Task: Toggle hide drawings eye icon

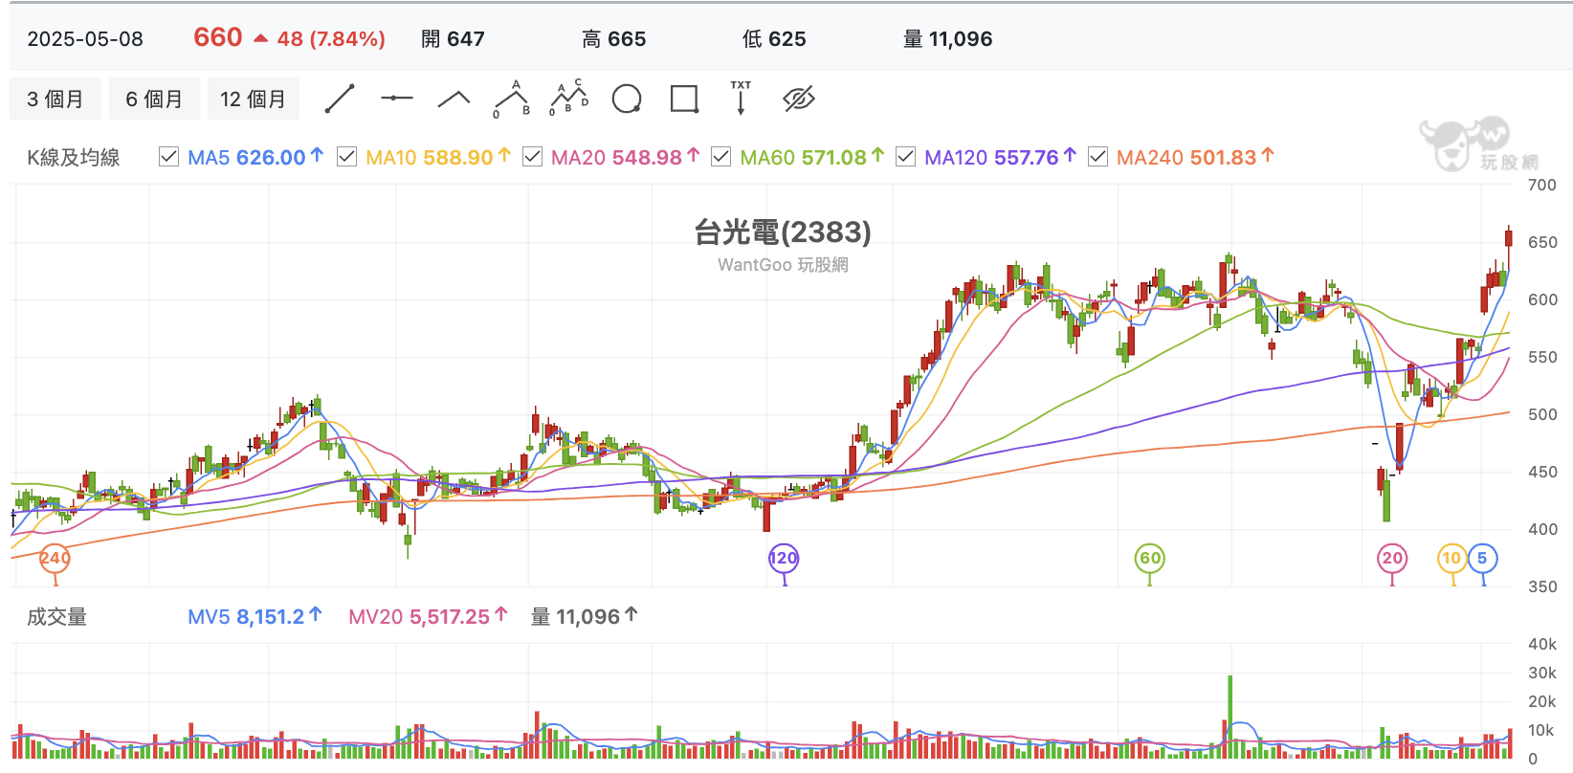Action: tap(798, 99)
